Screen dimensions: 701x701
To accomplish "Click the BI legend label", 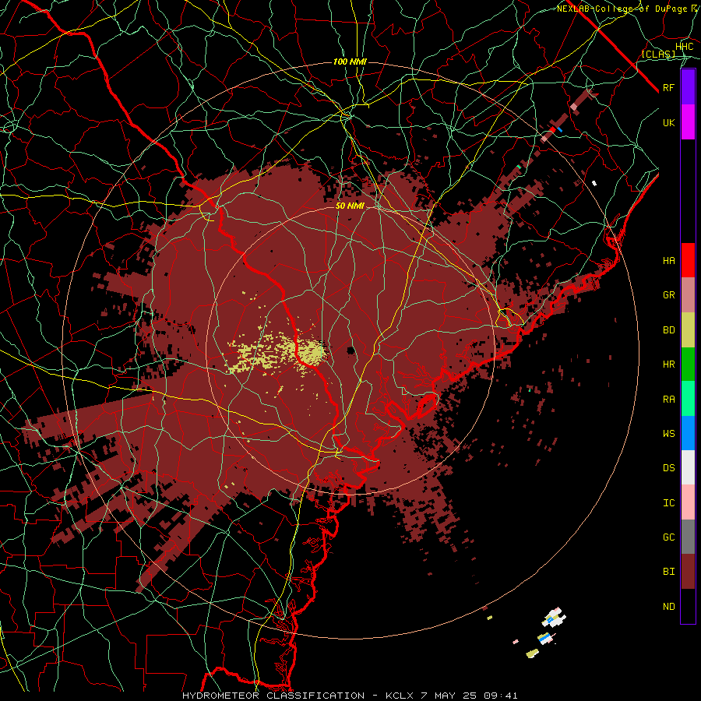I will coord(668,572).
